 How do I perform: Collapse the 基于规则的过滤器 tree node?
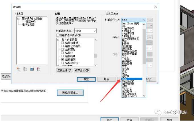point(19,19)
